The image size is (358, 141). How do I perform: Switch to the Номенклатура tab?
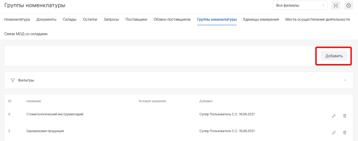coord(17,20)
